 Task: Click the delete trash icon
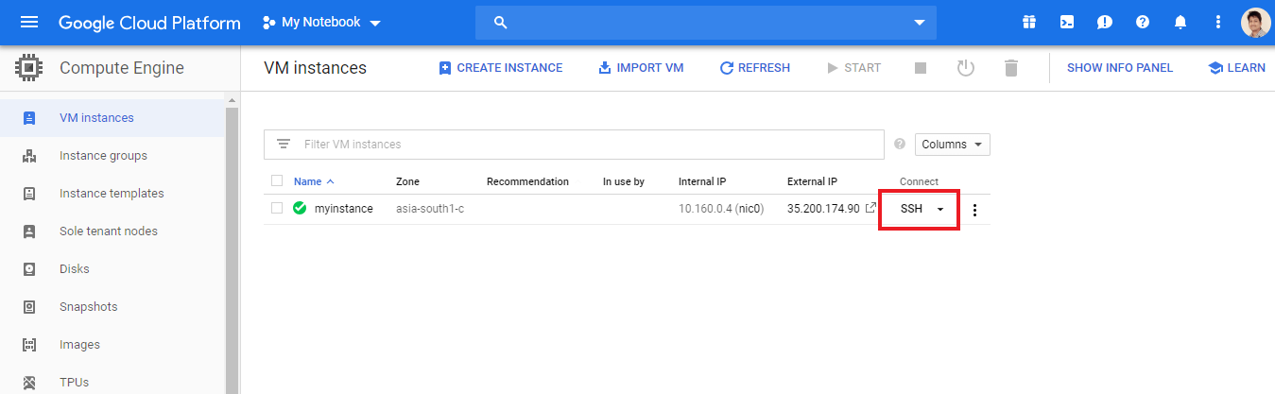(x=1011, y=68)
